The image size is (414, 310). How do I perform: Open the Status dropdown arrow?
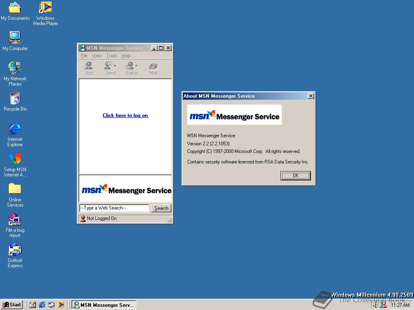pyautogui.click(x=137, y=66)
